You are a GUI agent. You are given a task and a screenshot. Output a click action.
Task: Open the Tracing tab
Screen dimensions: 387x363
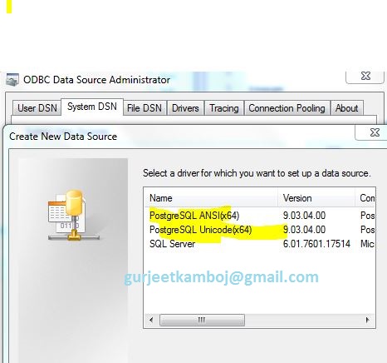[x=224, y=108]
